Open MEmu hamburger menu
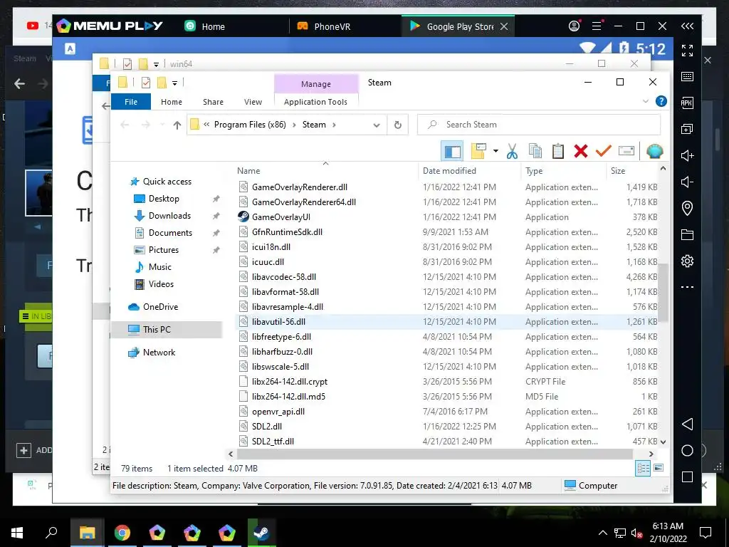The width and height of the screenshot is (729, 547). [597, 26]
